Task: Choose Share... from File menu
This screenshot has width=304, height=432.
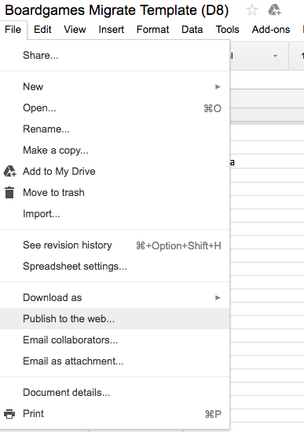Action: click(x=115, y=56)
